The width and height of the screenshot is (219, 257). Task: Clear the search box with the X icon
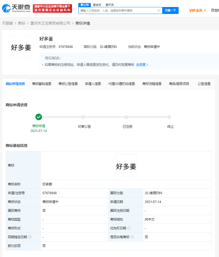[159, 11]
